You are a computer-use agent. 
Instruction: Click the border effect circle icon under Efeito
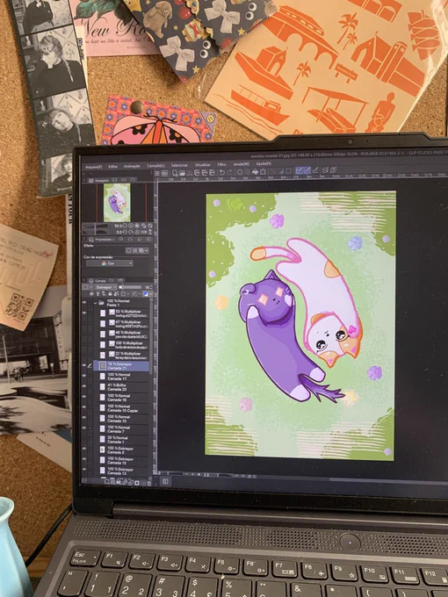pos(128,250)
